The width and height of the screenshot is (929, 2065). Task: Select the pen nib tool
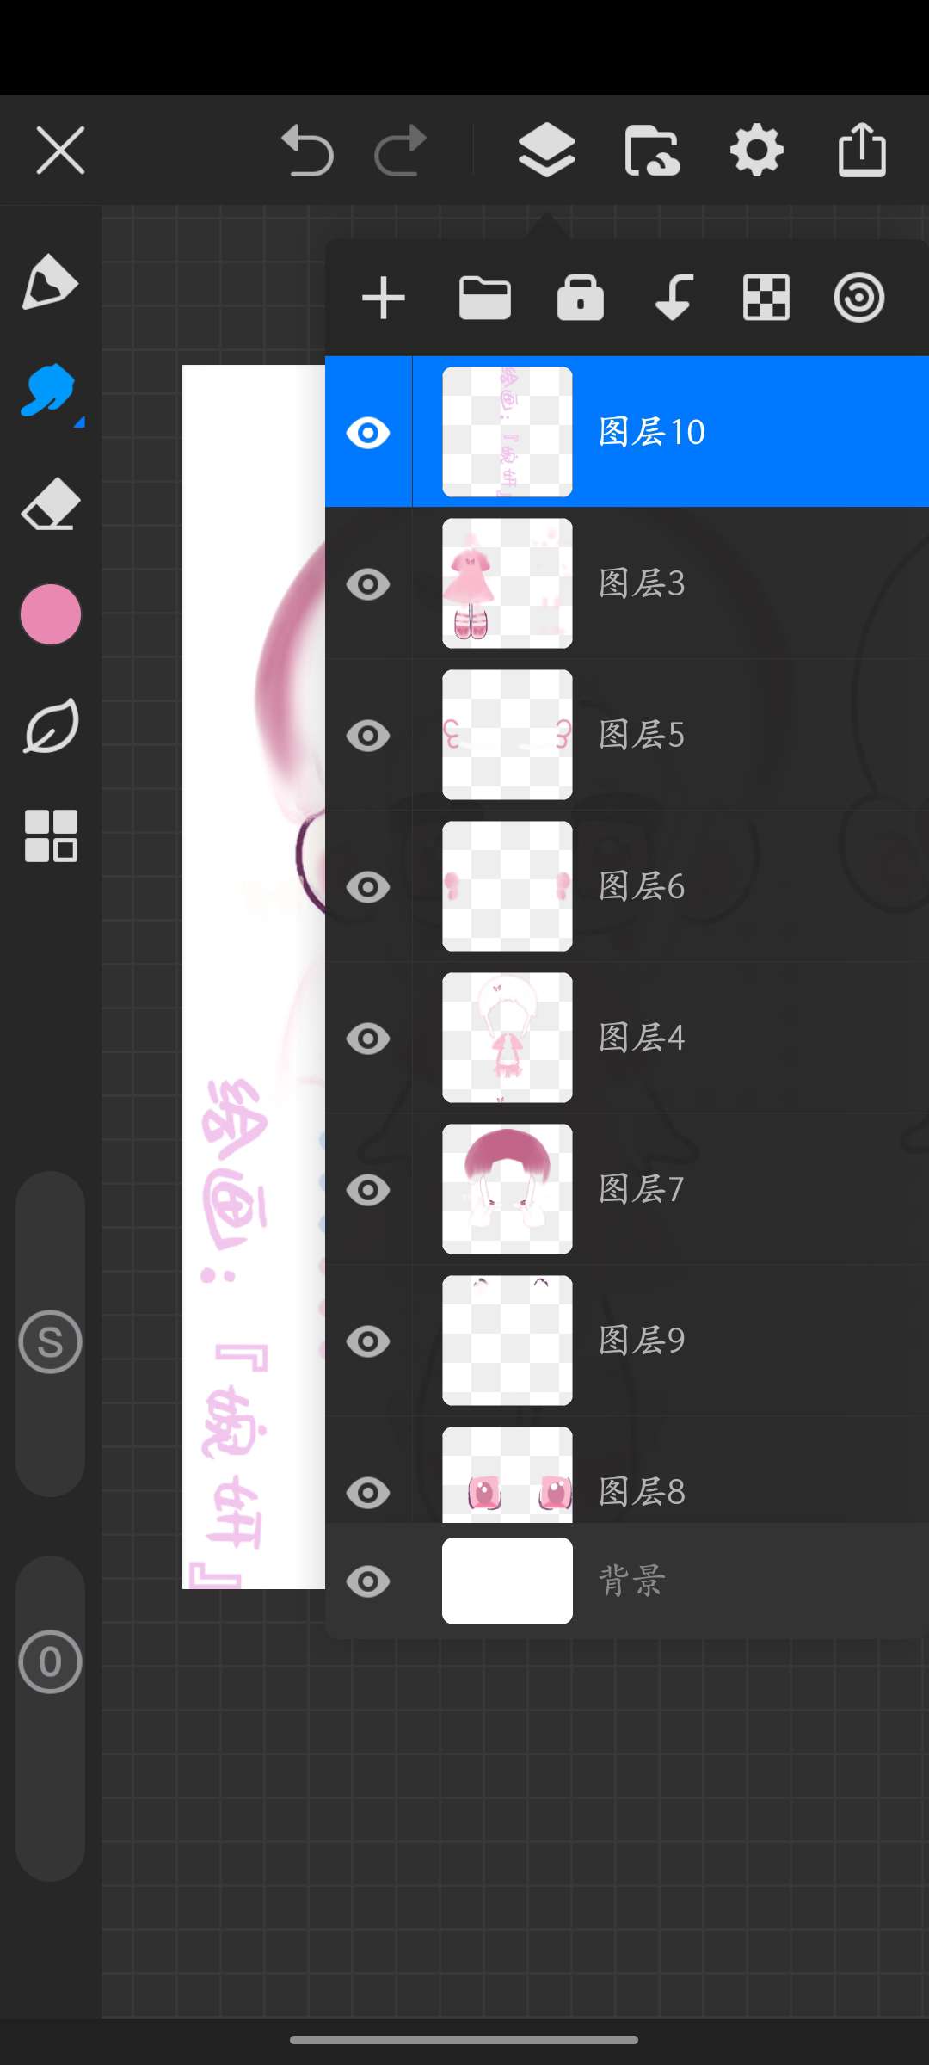(51, 283)
